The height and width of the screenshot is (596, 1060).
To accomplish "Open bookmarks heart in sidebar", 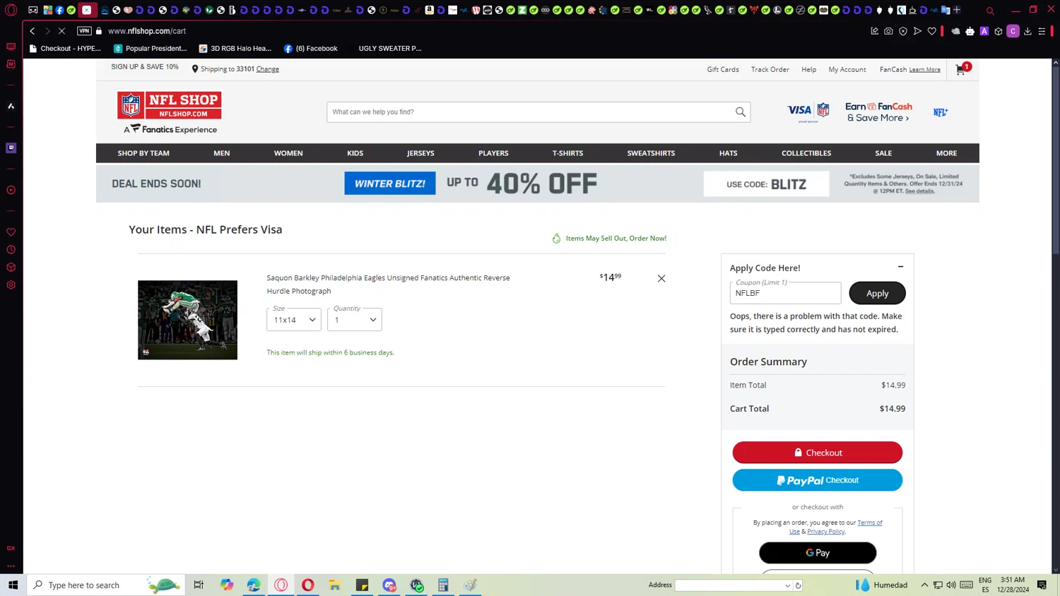I will click(11, 232).
